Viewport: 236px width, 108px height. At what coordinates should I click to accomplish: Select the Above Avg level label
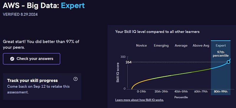click(201, 45)
